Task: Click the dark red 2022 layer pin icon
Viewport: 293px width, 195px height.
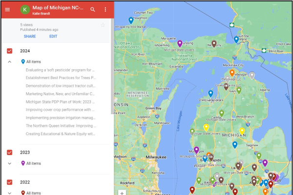Action: [x=23, y=193]
